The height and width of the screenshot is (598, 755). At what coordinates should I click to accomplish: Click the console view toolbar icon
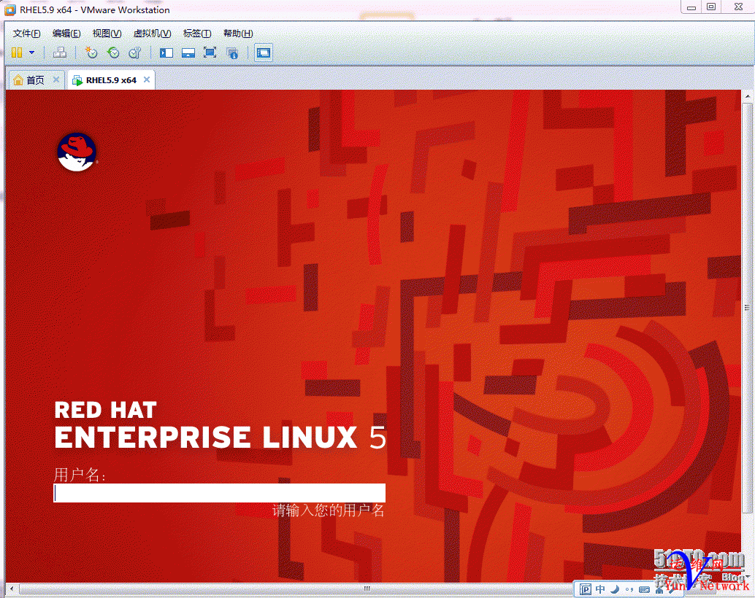pyautogui.click(x=264, y=53)
